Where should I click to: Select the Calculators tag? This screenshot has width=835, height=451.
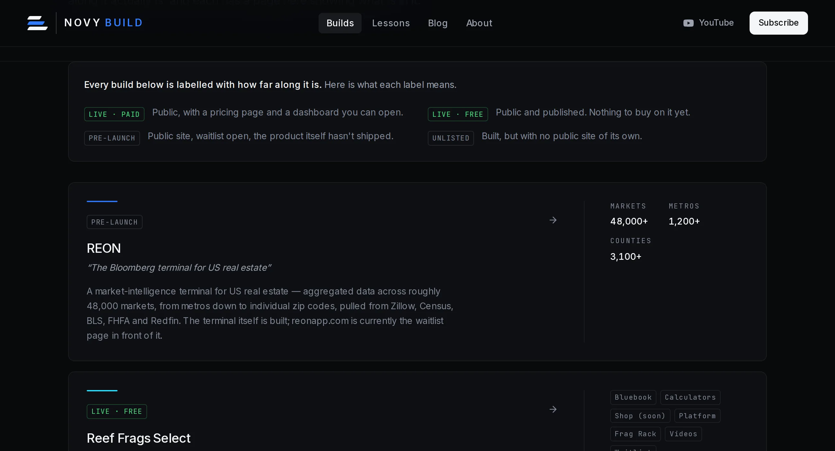point(690,397)
